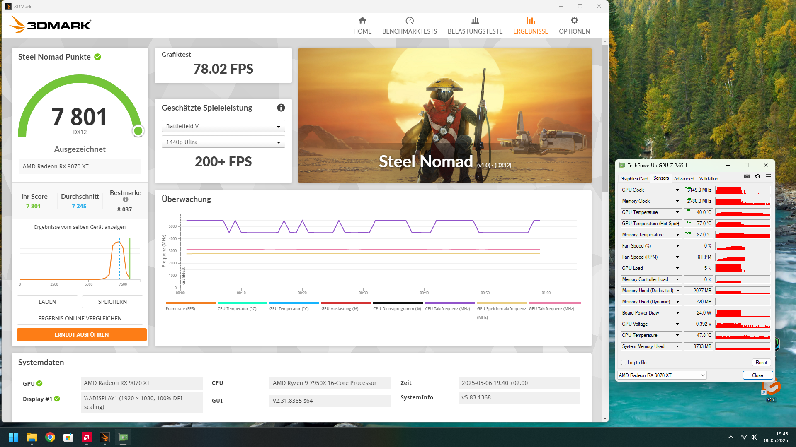
Task: Open the Battlefield V game dropdown
Action: click(223, 126)
